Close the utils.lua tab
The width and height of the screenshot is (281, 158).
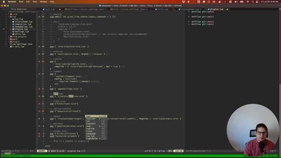click(173, 9)
